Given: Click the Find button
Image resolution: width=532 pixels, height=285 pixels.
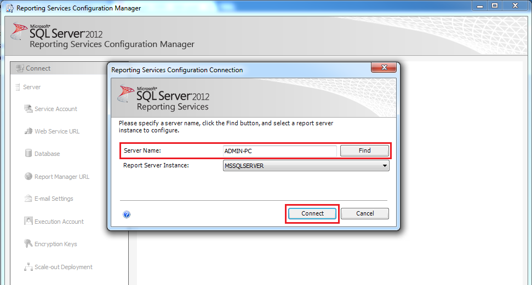Looking at the screenshot, I should [x=364, y=150].
